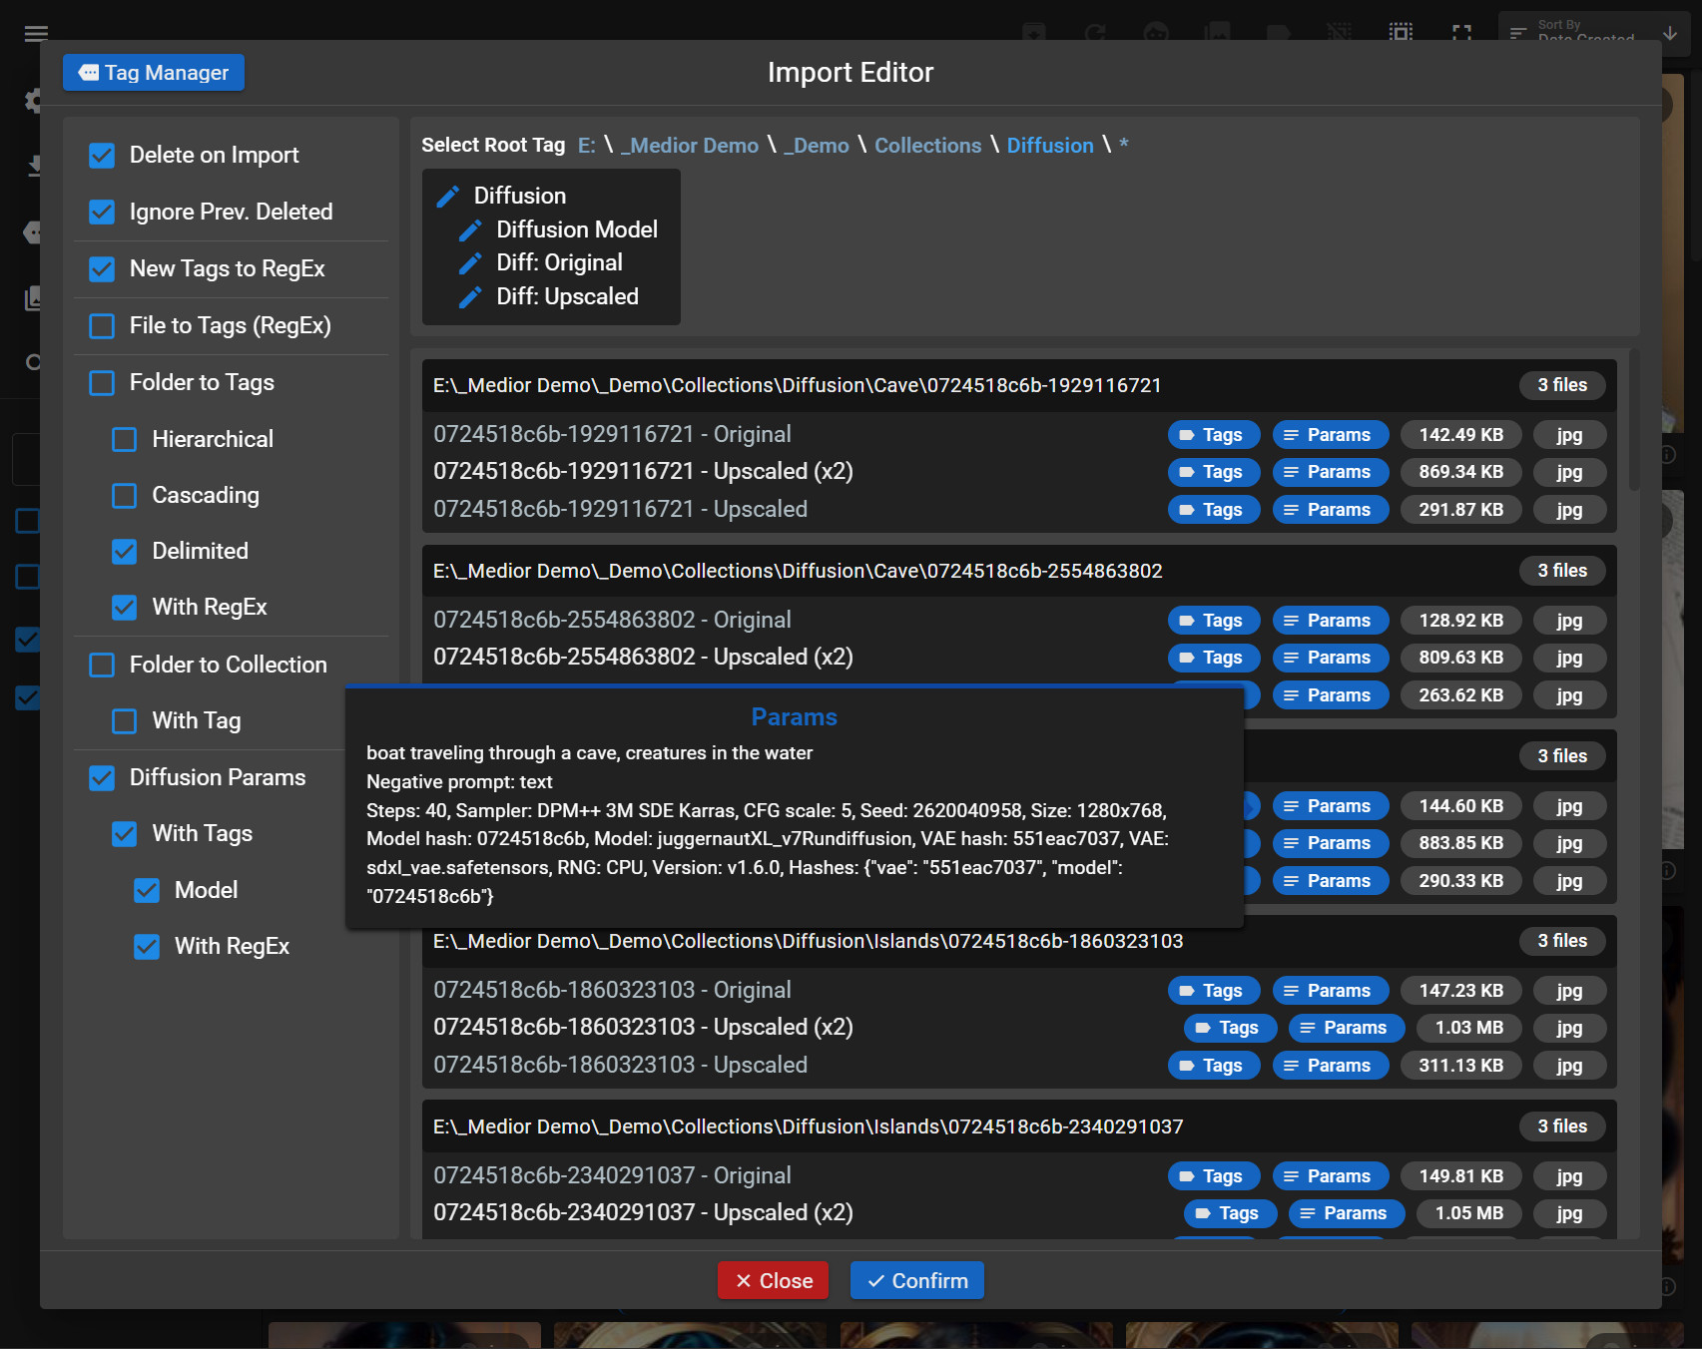This screenshot has height=1349, width=1702.
Task: Open the Tag Manager
Action: click(154, 73)
